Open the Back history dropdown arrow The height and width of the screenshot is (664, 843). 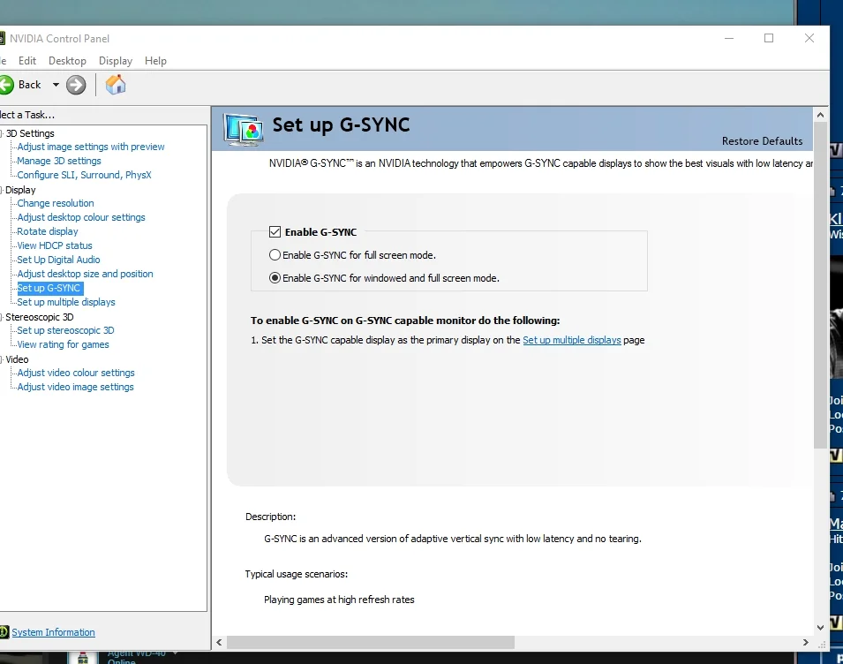pyautogui.click(x=56, y=85)
